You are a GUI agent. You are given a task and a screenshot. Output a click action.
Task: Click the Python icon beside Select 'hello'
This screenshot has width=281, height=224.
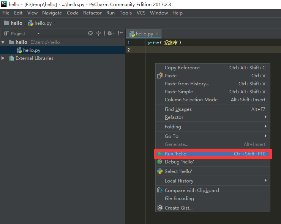[160, 171]
